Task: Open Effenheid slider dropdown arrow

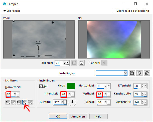Action: [145, 86]
